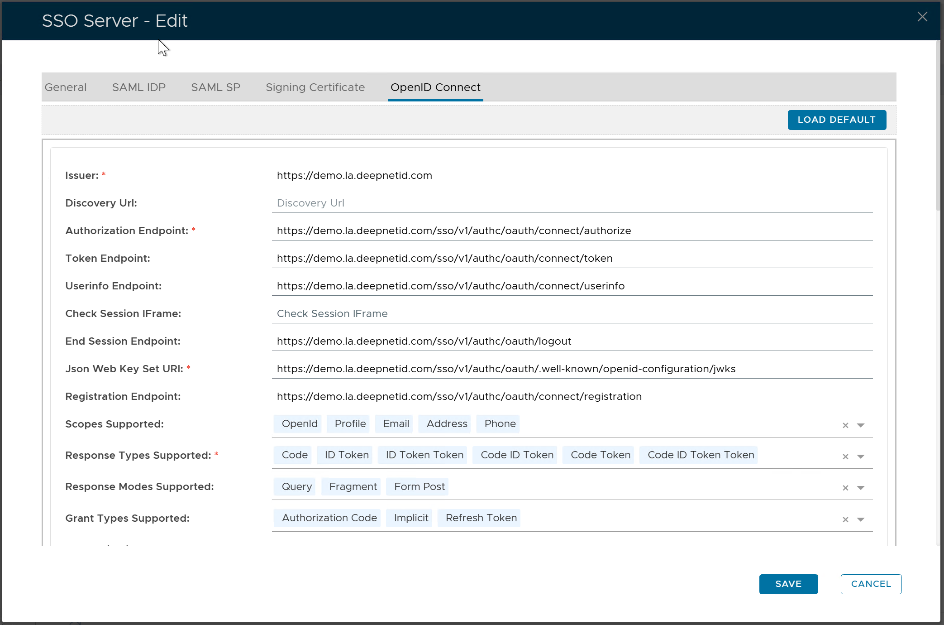Expand the Response Modes Supported dropdown
The image size is (944, 625).
pos(861,488)
